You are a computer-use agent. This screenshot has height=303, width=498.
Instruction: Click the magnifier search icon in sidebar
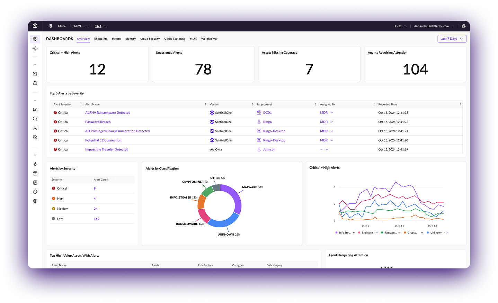pyautogui.click(x=35, y=119)
